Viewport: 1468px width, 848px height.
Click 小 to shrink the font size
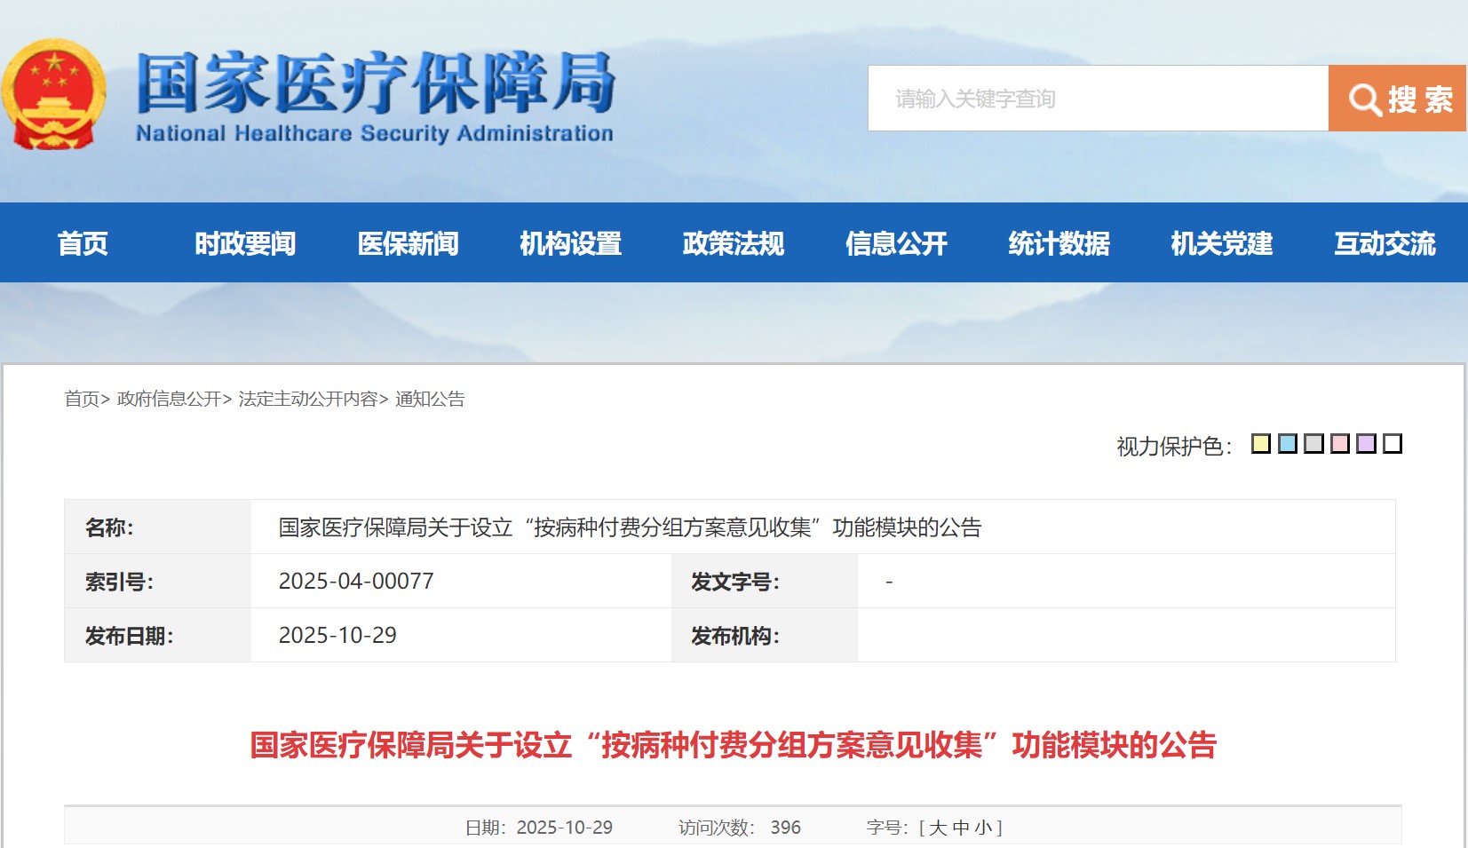984,827
